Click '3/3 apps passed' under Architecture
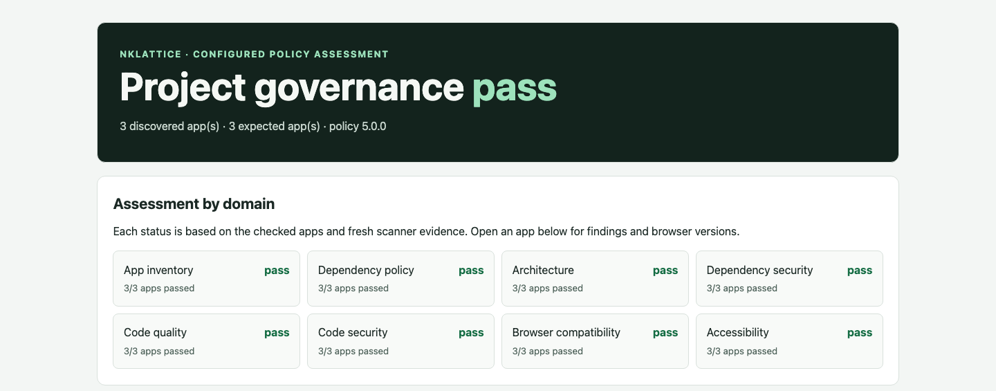The image size is (996, 391). (548, 288)
